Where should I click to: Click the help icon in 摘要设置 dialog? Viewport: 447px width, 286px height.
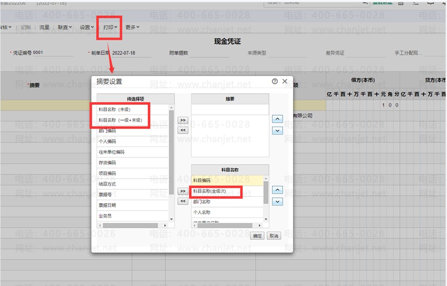point(275,81)
